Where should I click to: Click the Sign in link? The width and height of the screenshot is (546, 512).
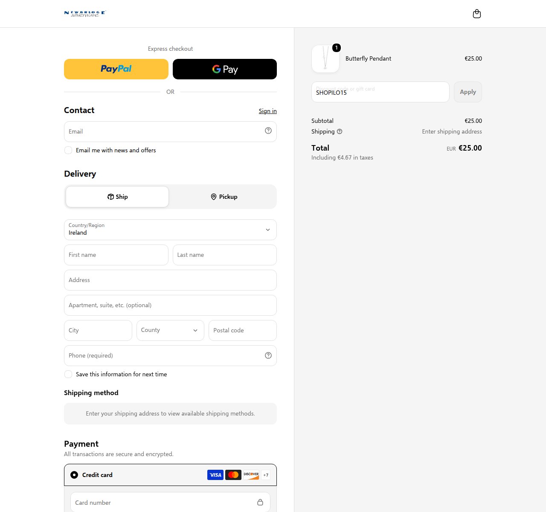(x=267, y=111)
